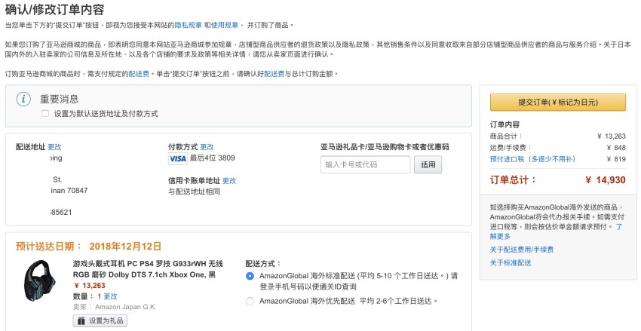Select AmazonGlobal 海外标准配送 option
The width and height of the screenshot is (641, 331).
click(250, 276)
